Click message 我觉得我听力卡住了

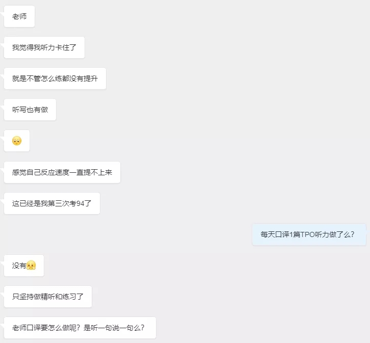(44, 47)
